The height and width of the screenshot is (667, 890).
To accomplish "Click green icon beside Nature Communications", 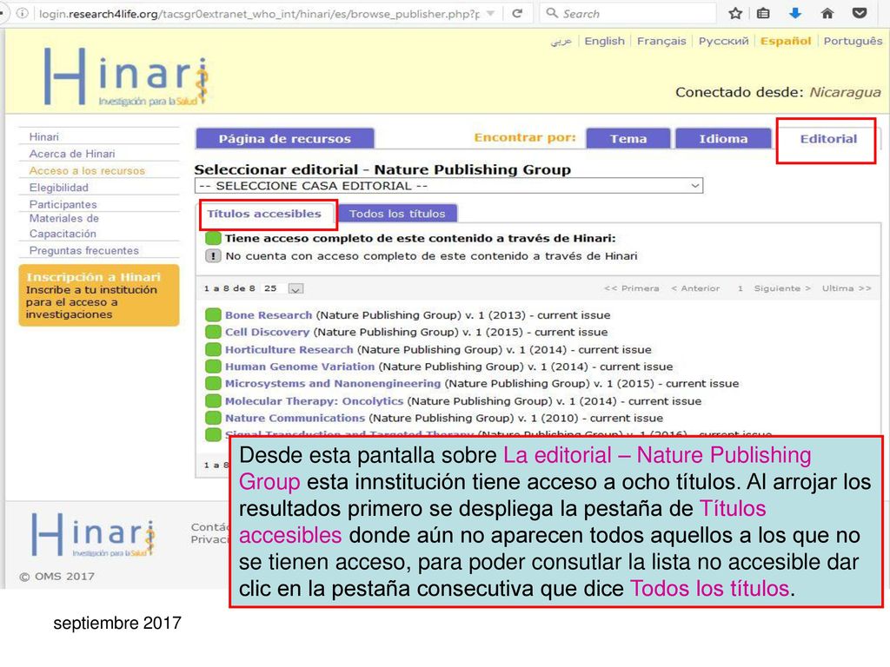I will click(213, 418).
